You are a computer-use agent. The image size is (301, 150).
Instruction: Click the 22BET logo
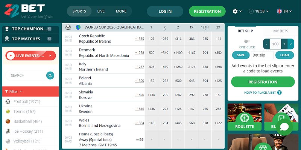pyautogui.click(x=29, y=11)
